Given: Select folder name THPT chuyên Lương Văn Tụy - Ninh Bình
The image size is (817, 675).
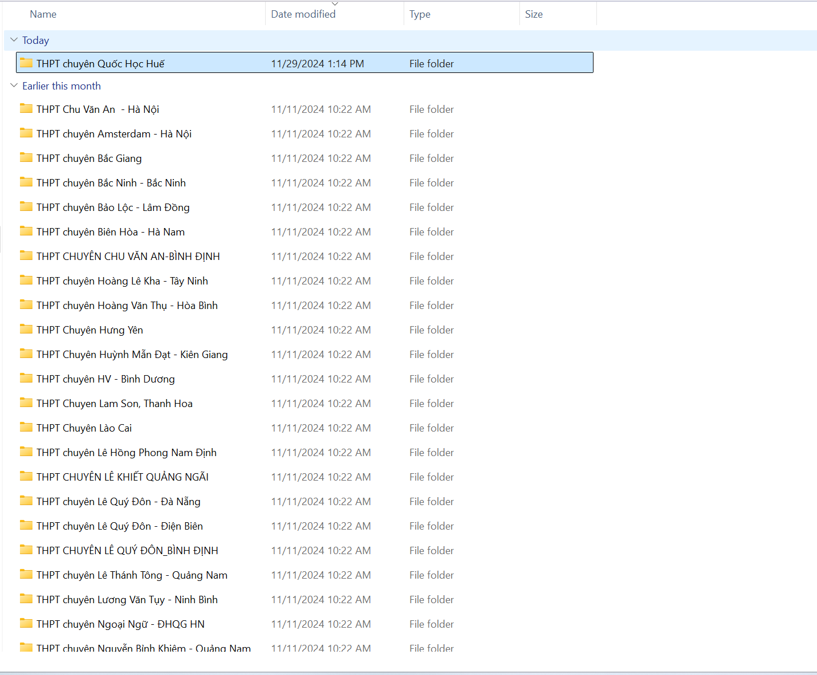Looking at the screenshot, I should (x=127, y=600).
